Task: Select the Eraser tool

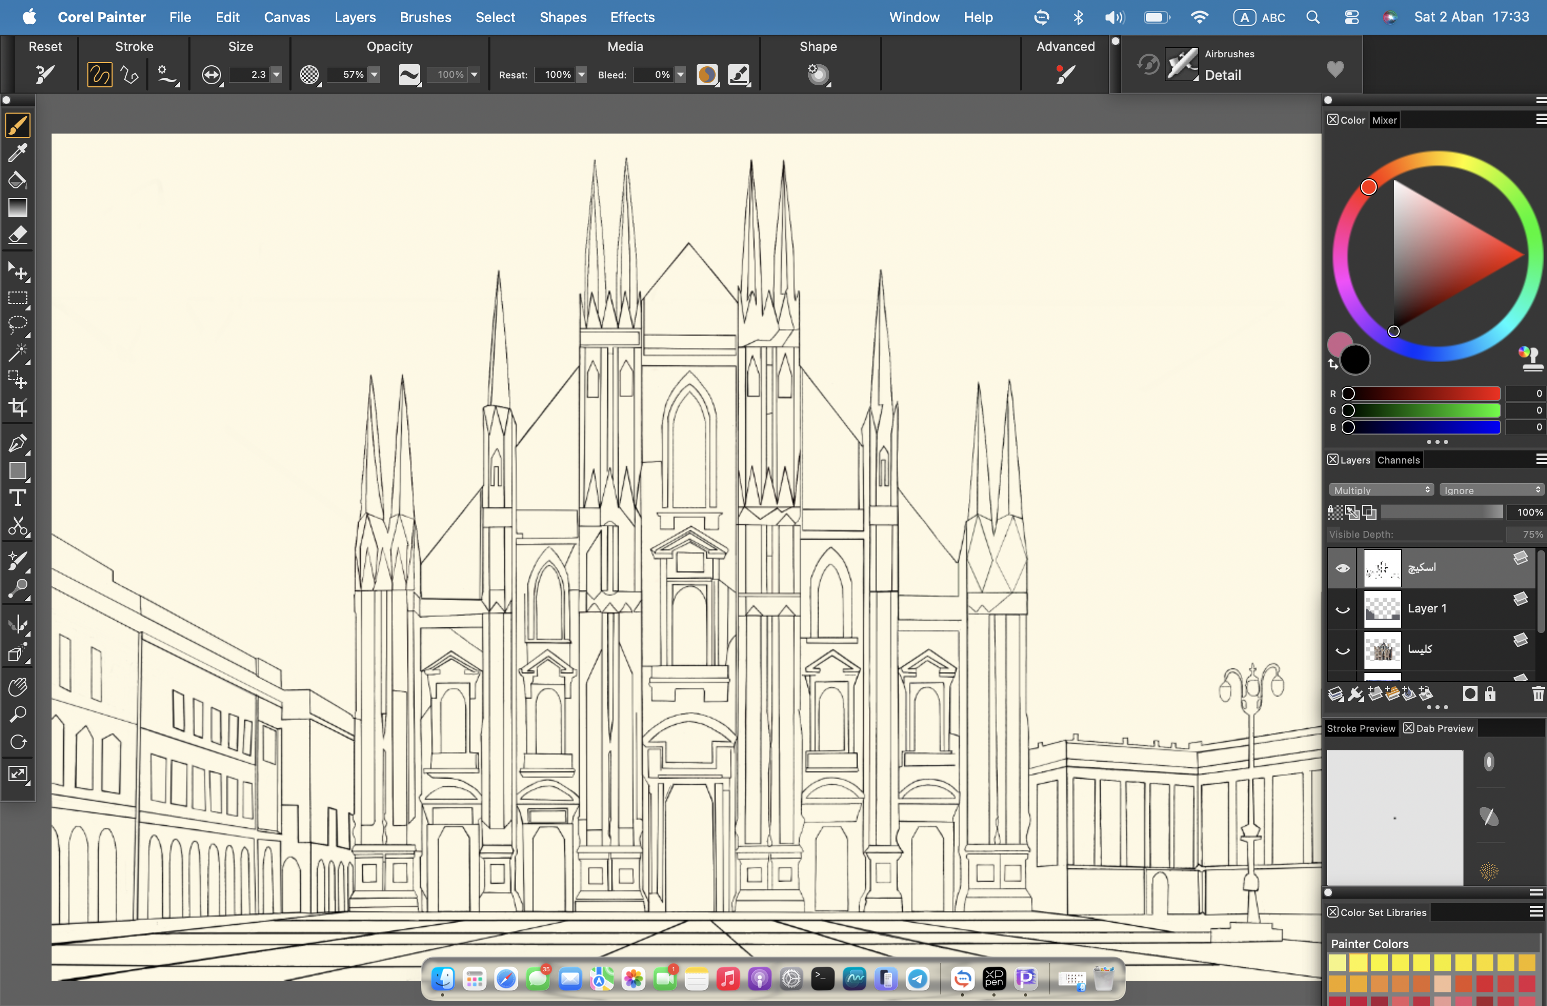Action: pos(18,235)
